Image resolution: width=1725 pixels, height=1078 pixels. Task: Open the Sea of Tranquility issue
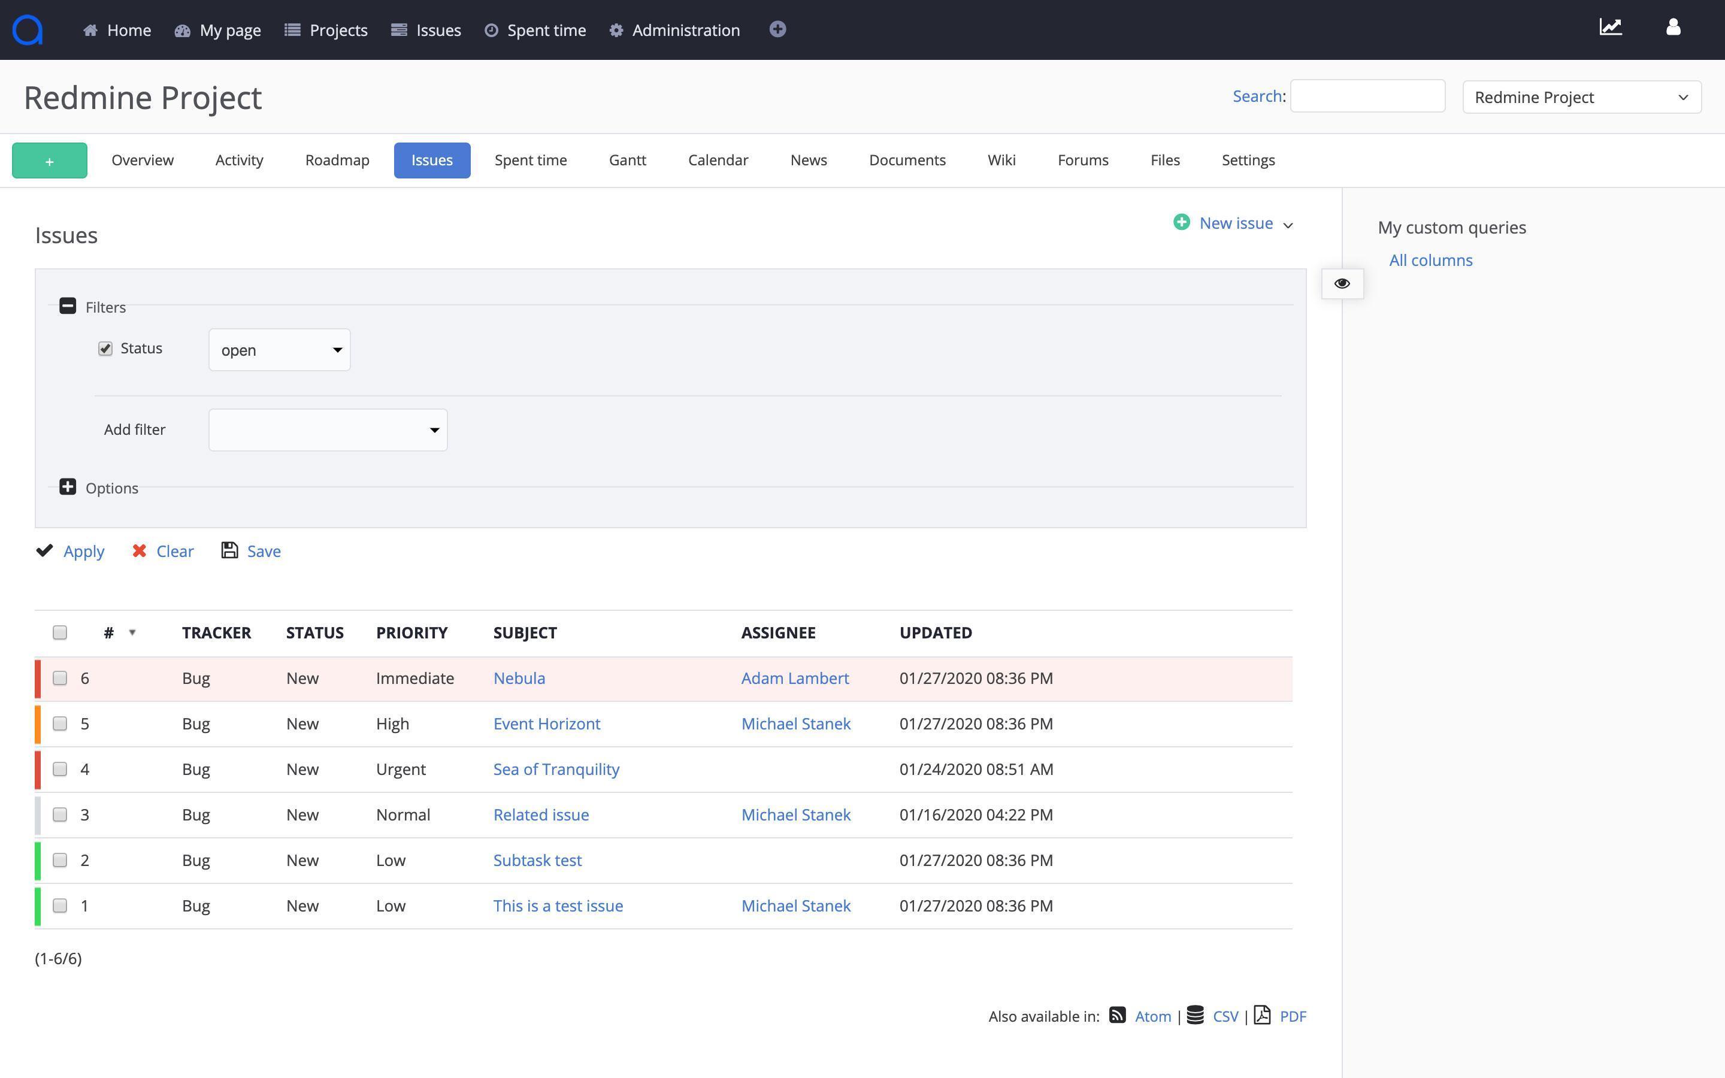pyautogui.click(x=556, y=770)
